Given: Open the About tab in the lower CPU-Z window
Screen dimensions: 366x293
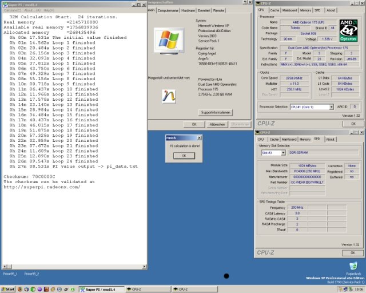Looking at the screenshot, I should (x=330, y=139).
